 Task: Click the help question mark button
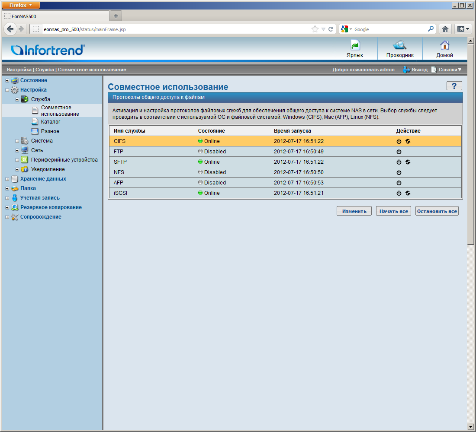[x=454, y=86]
